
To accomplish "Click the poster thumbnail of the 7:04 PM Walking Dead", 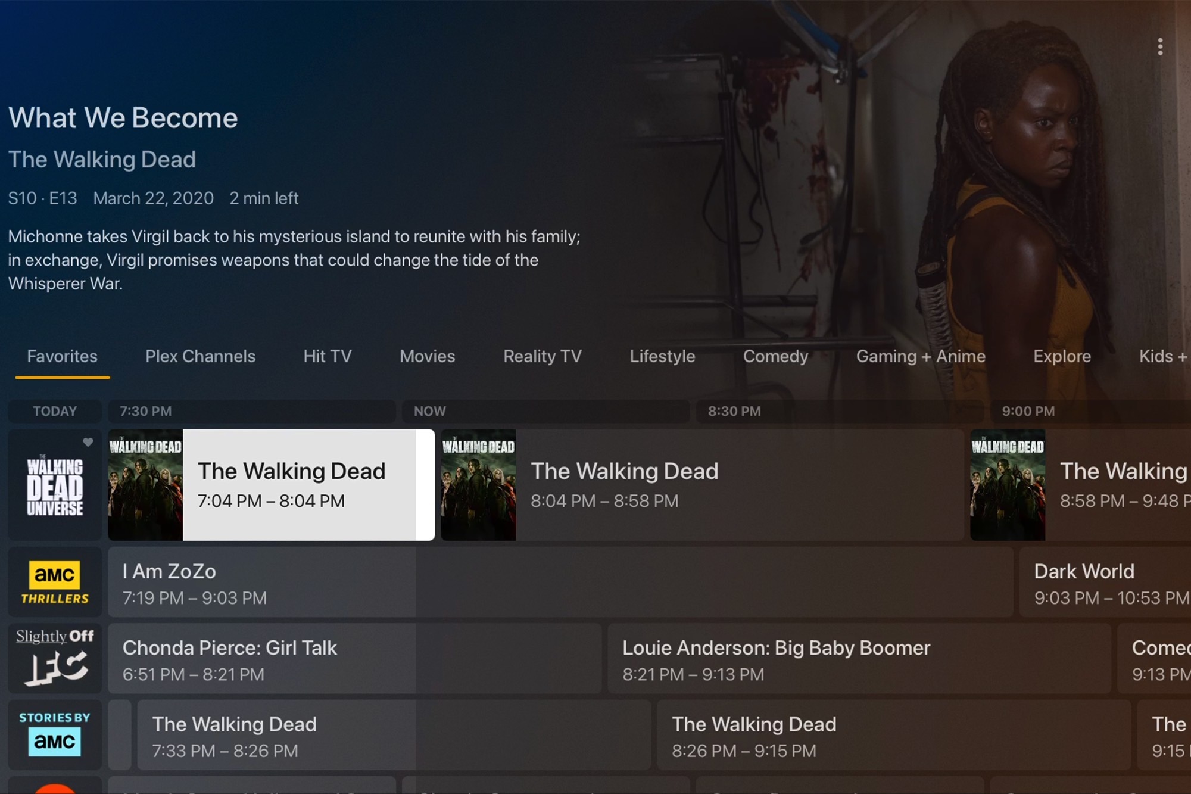I will tap(145, 485).
